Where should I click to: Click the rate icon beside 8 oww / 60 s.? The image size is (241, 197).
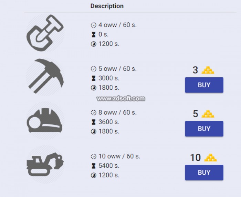(x=94, y=113)
